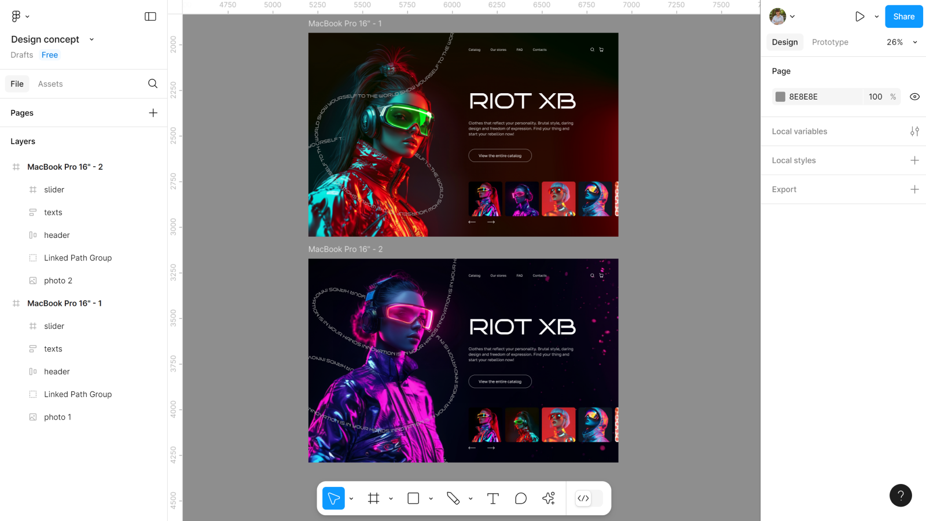Switch to the Prototype tab
Screen dimensions: 926x521
pyautogui.click(x=830, y=42)
